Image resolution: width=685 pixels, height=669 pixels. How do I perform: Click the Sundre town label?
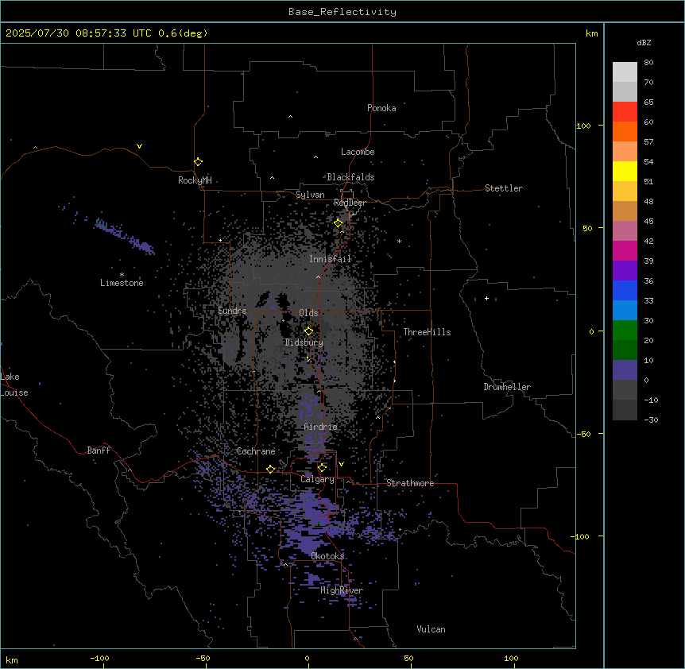(x=232, y=311)
